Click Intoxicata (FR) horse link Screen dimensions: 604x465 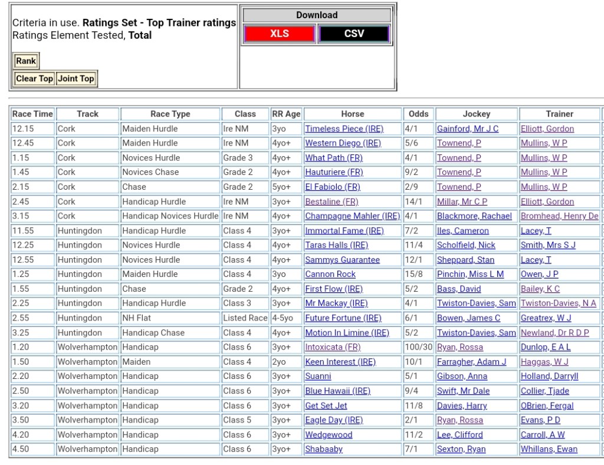click(x=333, y=347)
